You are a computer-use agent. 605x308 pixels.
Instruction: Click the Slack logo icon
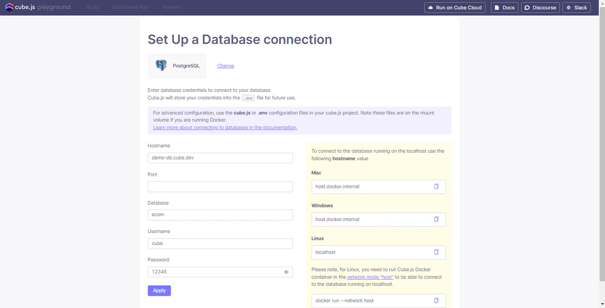click(568, 8)
